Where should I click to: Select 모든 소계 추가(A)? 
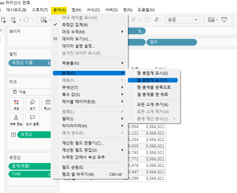tap(153, 104)
